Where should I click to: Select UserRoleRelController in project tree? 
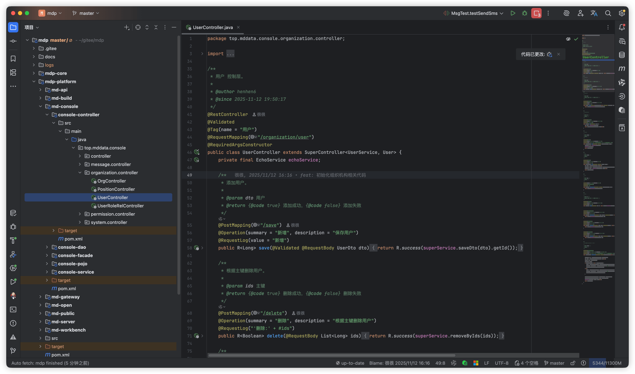pos(120,206)
